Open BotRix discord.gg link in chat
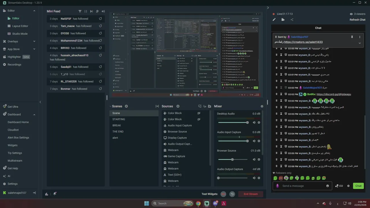The image size is (370, 208). (334, 94)
